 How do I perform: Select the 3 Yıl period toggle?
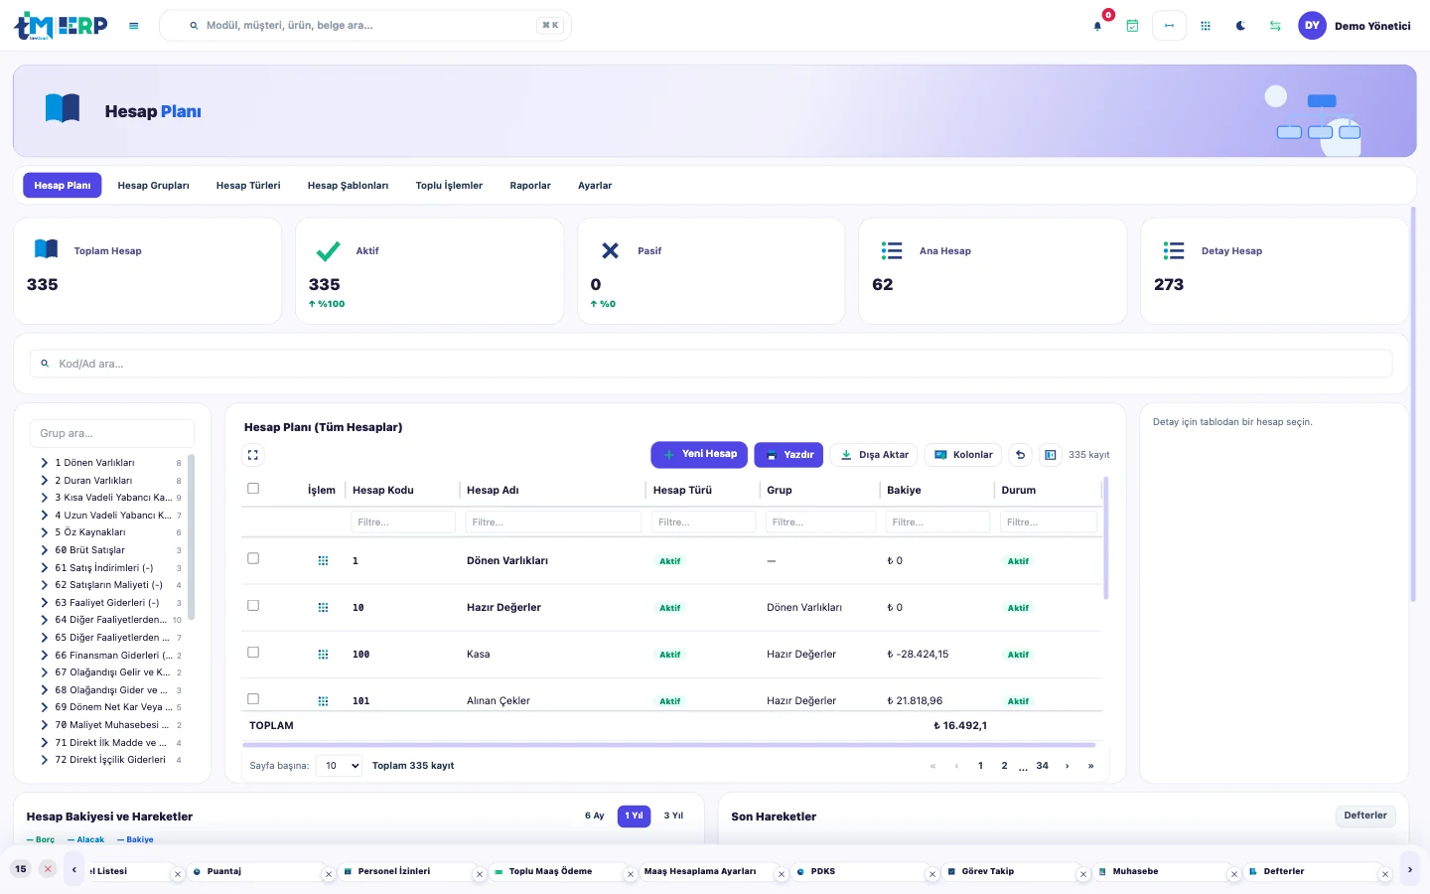point(673,816)
